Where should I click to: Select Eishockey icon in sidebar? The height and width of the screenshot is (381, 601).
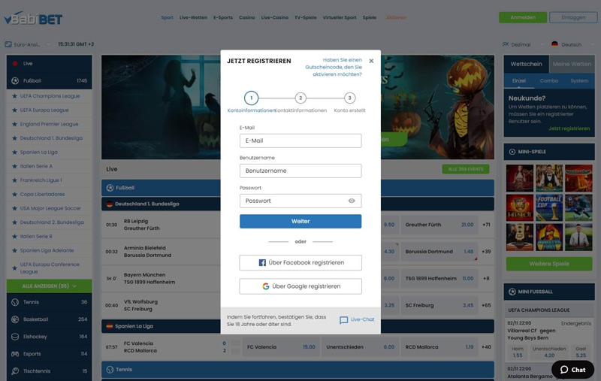click(x=15, y=337)
